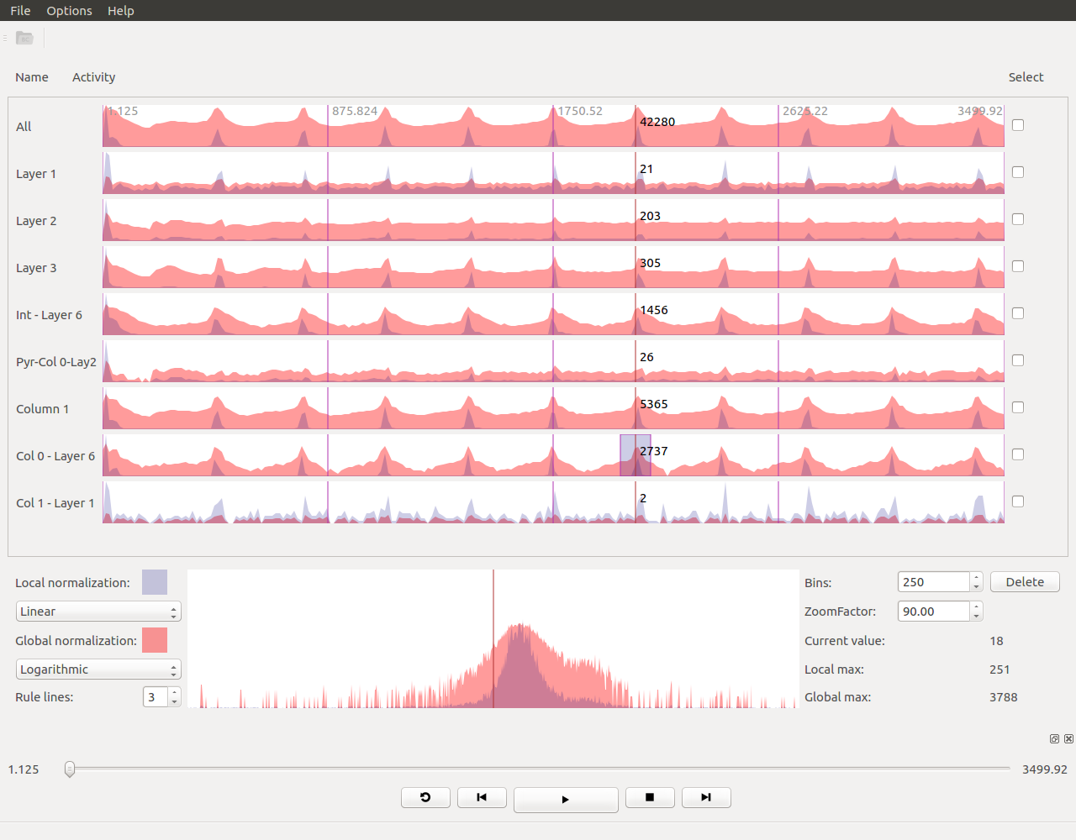
Task: Click the stop playback button
Action: [x=650, y=797]
